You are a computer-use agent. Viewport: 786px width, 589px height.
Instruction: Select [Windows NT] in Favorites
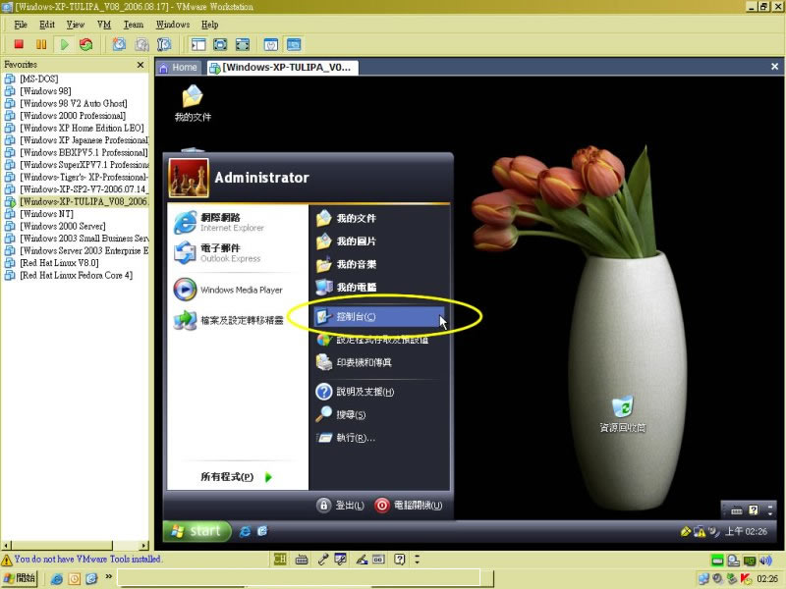coord(46,214)
